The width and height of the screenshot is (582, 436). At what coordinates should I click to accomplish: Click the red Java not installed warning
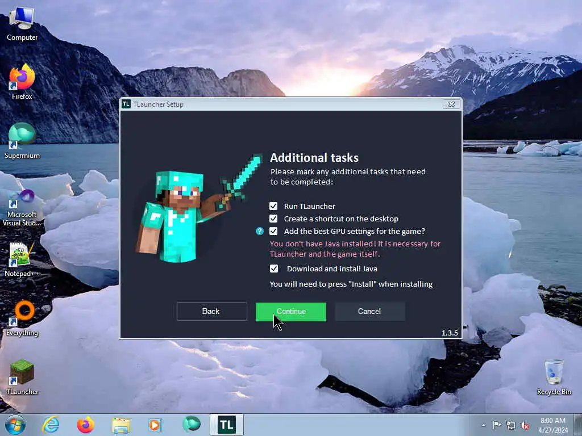(x=355, y=249)
